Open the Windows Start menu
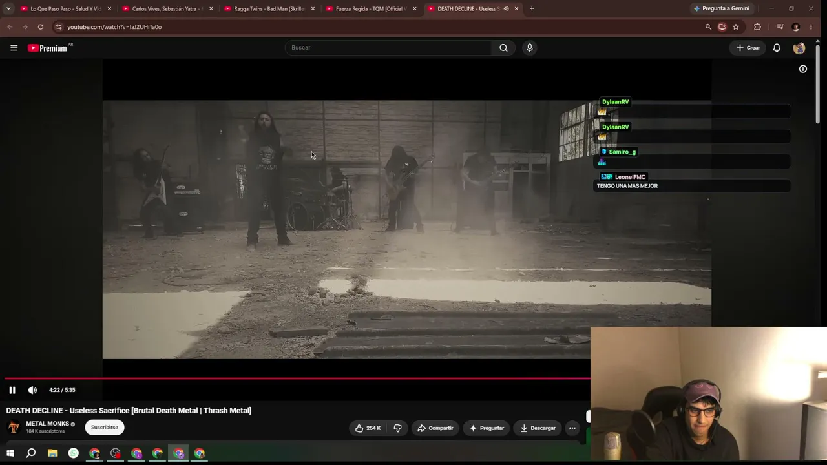This screenshot has width=827, height=465. click(10, 453)
